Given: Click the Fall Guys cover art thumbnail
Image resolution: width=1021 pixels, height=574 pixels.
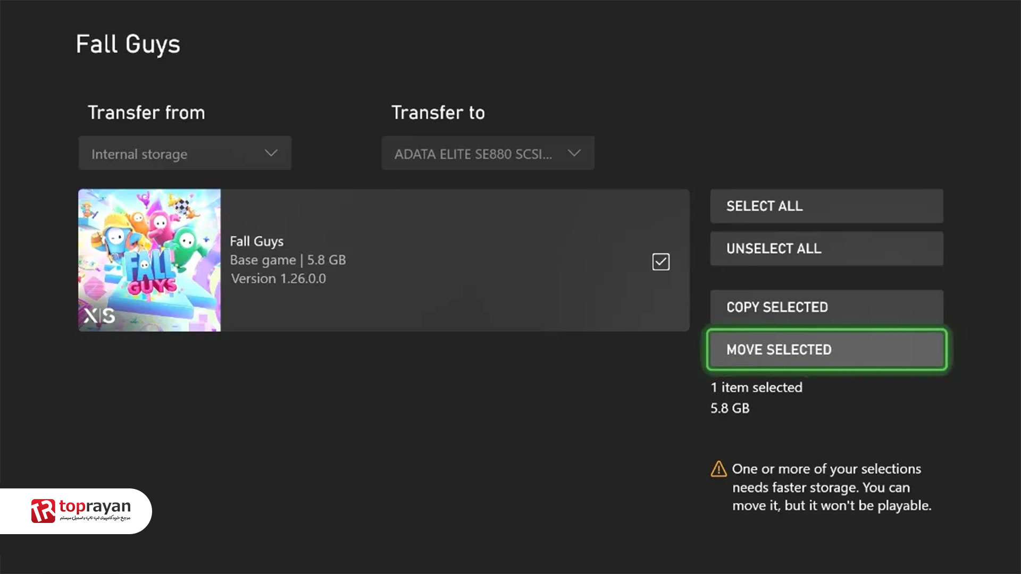Looking at the screenshot, I should (x=149, y=260).
